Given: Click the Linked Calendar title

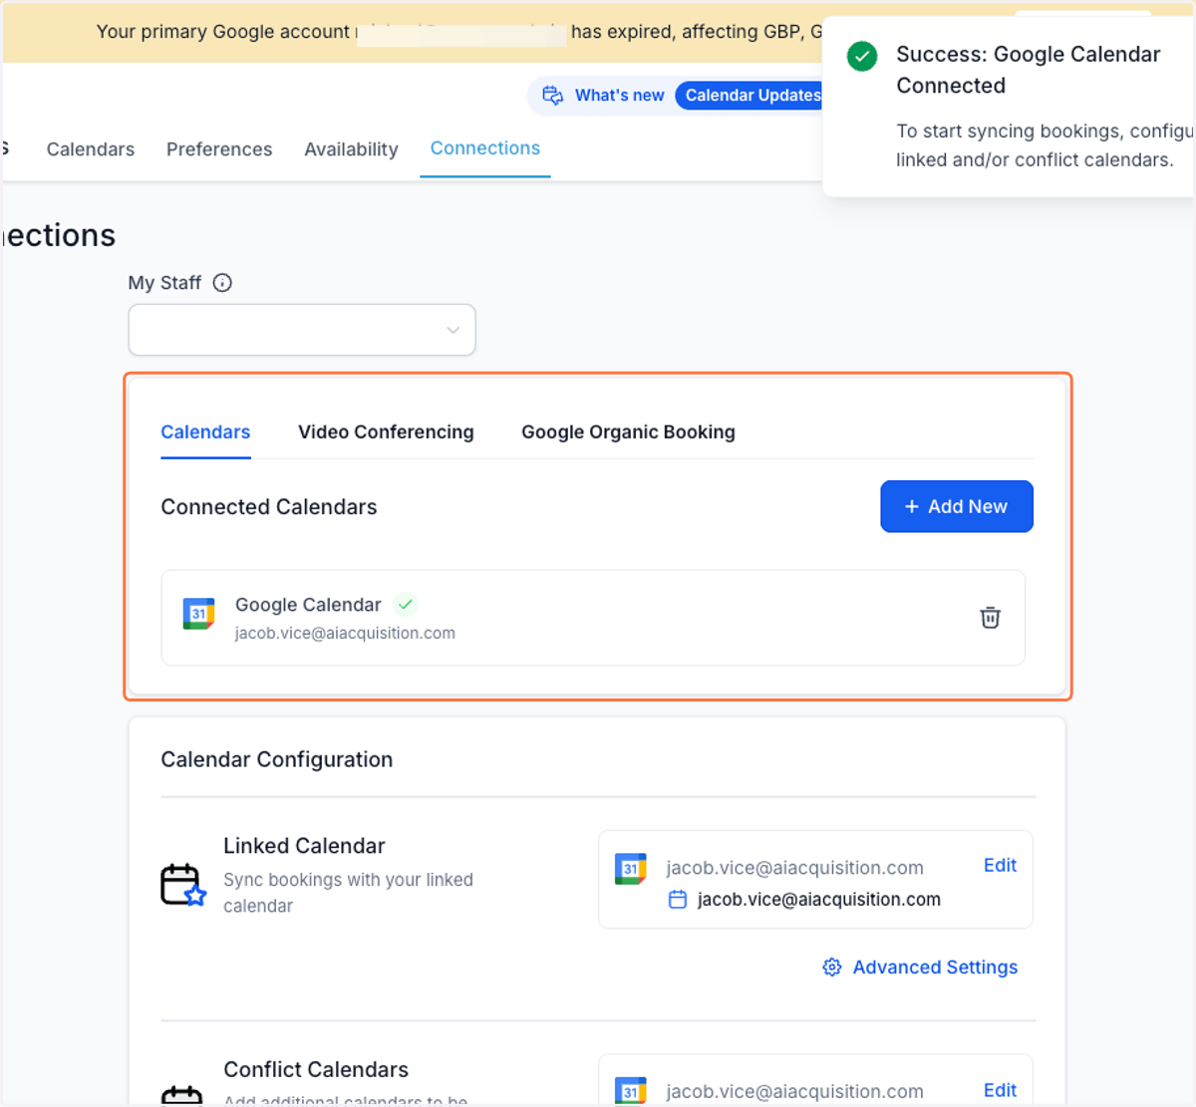Looking at the screenshot, I should [x=304, y=846].
